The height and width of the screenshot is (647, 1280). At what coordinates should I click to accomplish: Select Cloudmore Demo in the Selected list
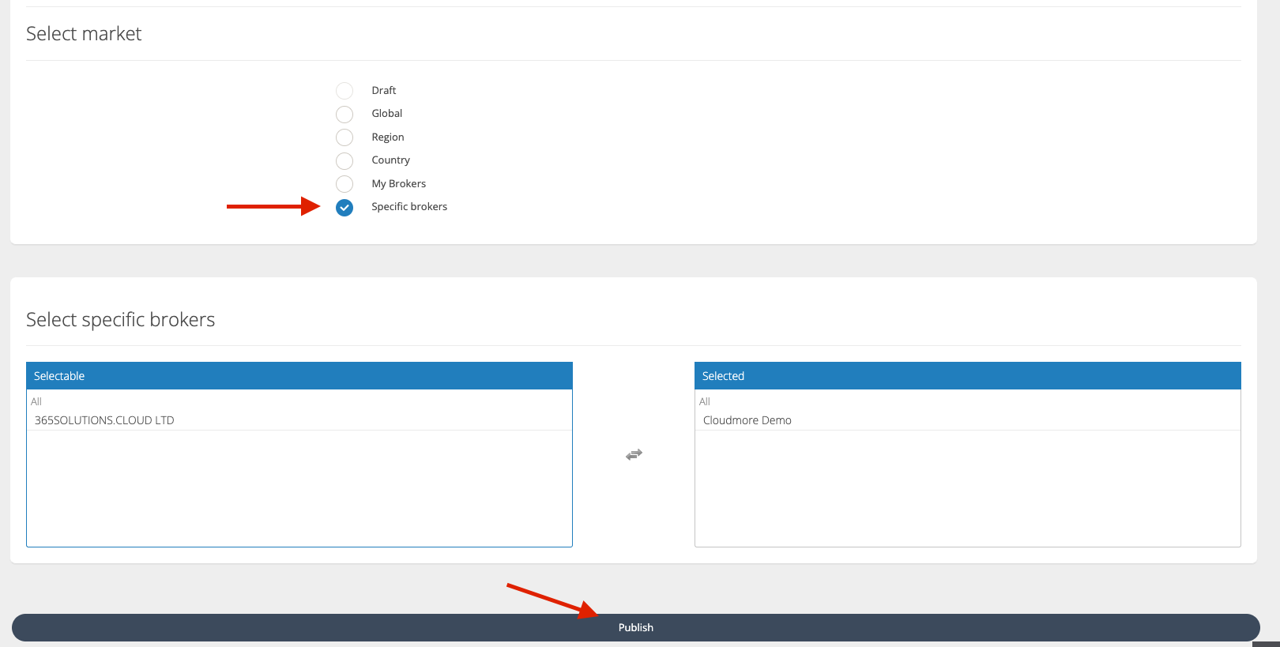[747, 420]
